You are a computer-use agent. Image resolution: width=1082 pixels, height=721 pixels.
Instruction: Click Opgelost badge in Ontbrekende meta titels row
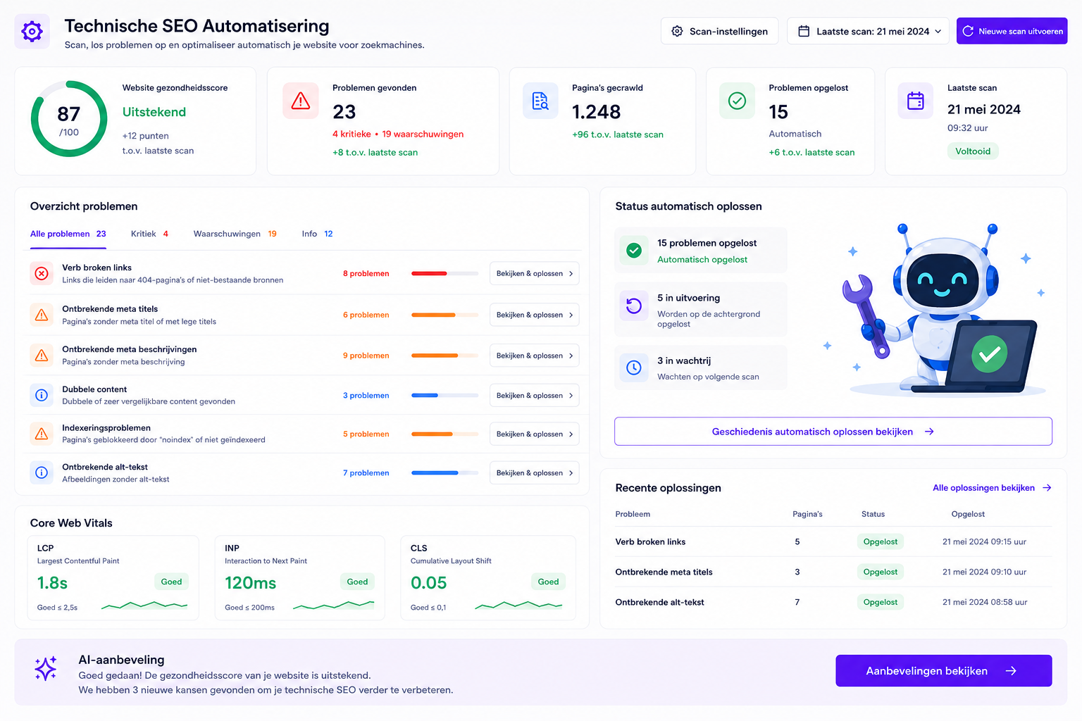click(x=881, y=572)
